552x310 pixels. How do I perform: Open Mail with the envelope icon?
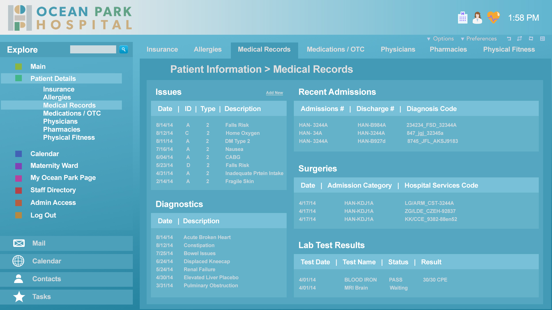[x=19, y=243]
